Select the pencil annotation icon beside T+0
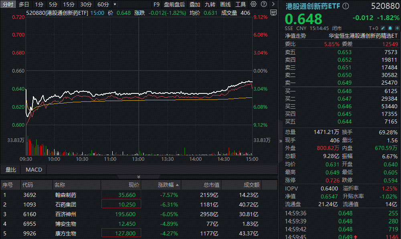The height and width of the screenshot is (239, 401). pyautogui.click(x=383, y=28)
